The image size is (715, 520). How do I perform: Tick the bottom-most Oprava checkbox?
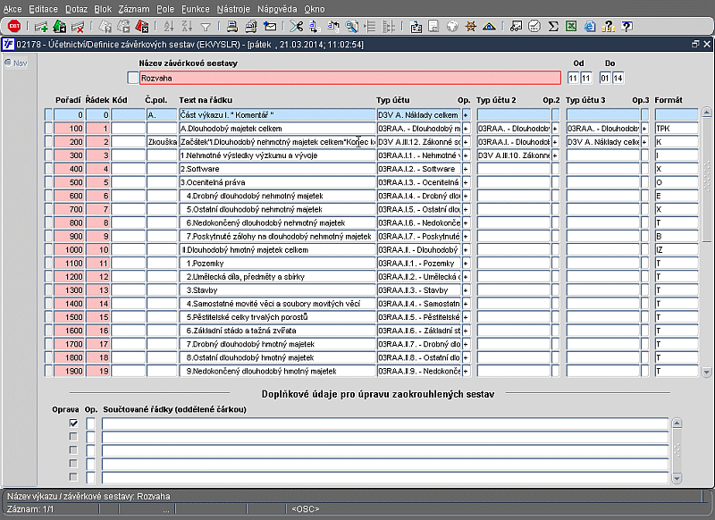73,477
